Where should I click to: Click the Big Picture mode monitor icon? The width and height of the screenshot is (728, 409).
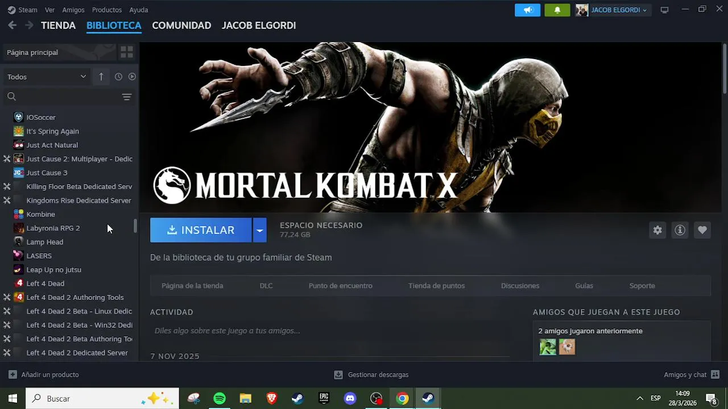(x=664, y=10)
